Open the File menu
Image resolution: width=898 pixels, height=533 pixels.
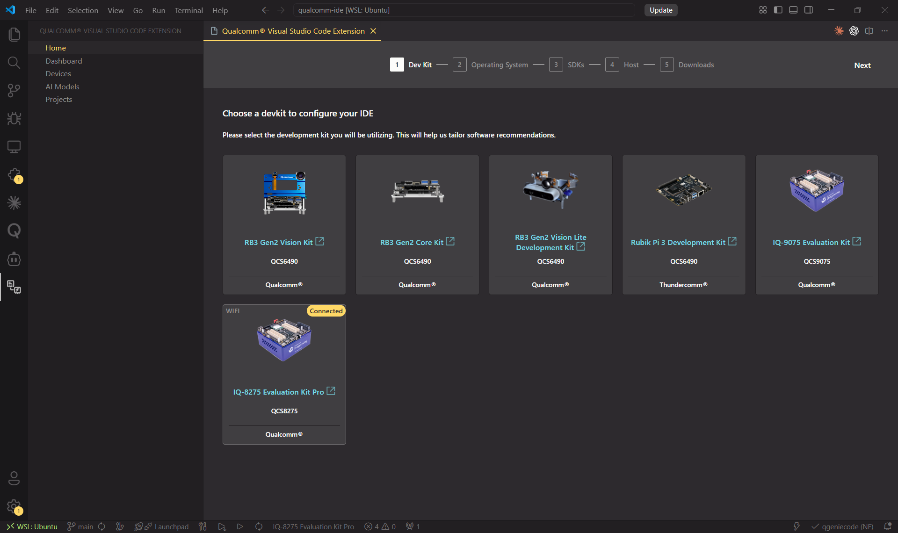tap(30, 10)
